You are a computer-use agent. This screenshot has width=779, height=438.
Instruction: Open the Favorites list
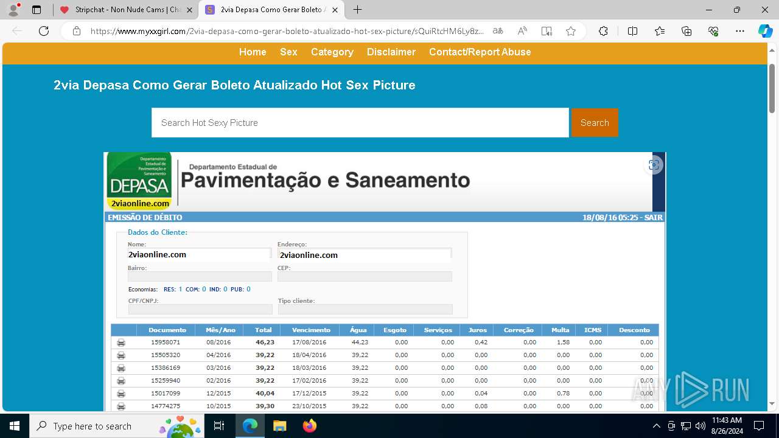click(660, 31)
